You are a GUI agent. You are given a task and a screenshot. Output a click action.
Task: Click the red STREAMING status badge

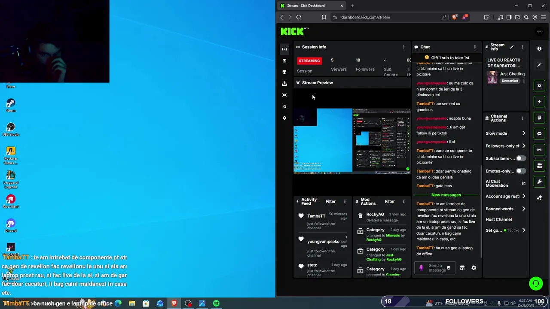pos(309,61)
